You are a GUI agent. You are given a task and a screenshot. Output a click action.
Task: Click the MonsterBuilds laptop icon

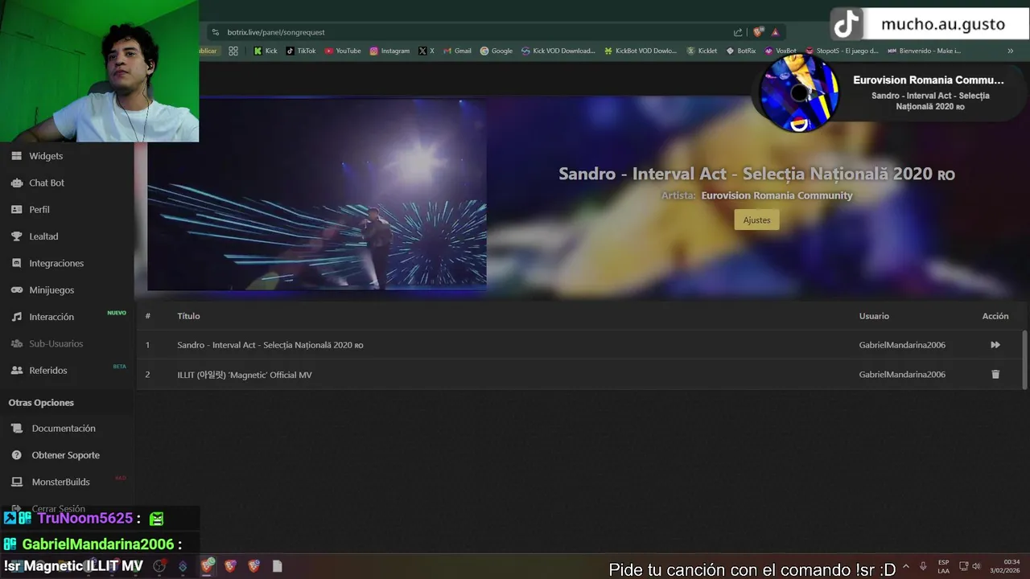(16, 482)
